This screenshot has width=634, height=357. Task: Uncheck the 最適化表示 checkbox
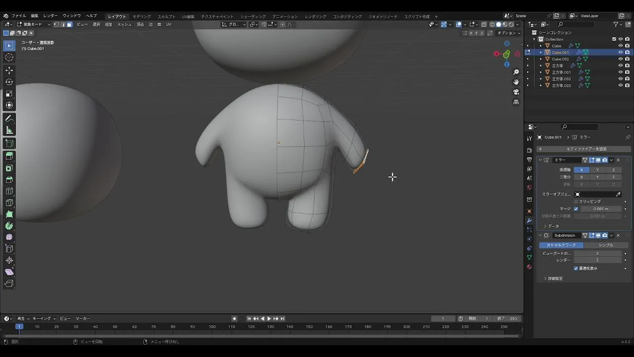pos(576,268)
